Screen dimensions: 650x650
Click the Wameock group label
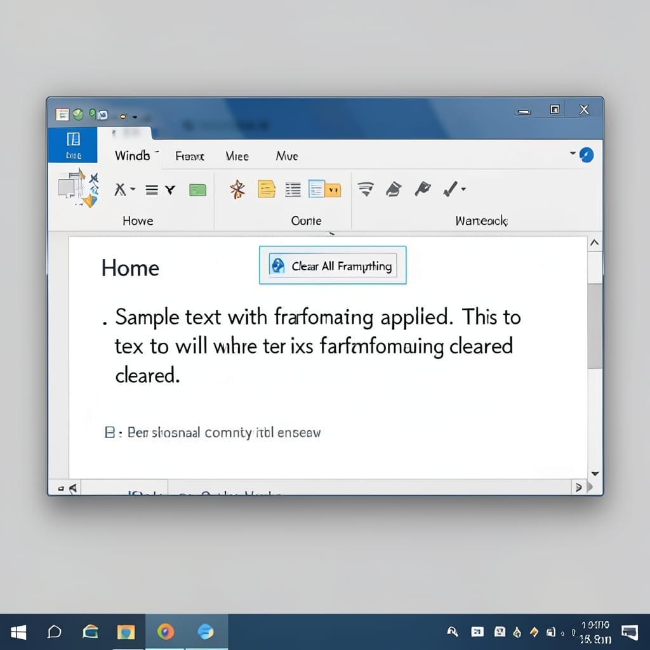tap(481, 220)
